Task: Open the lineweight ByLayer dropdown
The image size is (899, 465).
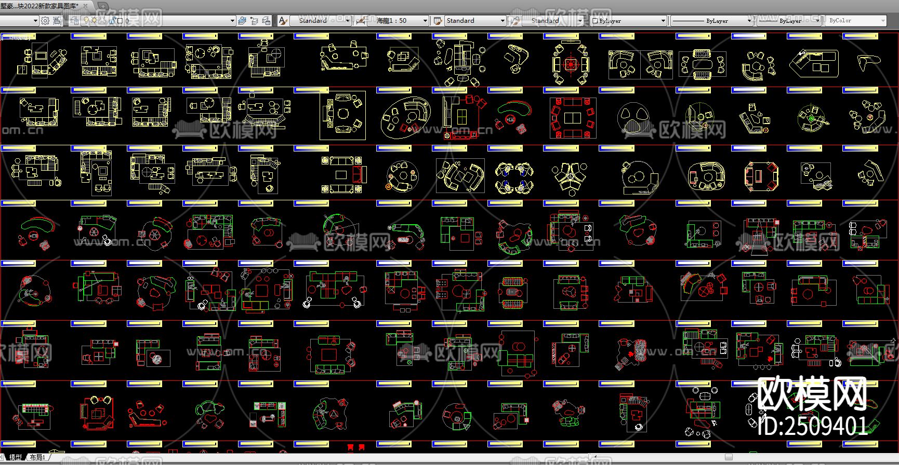Action: click(x=789, y=21)
